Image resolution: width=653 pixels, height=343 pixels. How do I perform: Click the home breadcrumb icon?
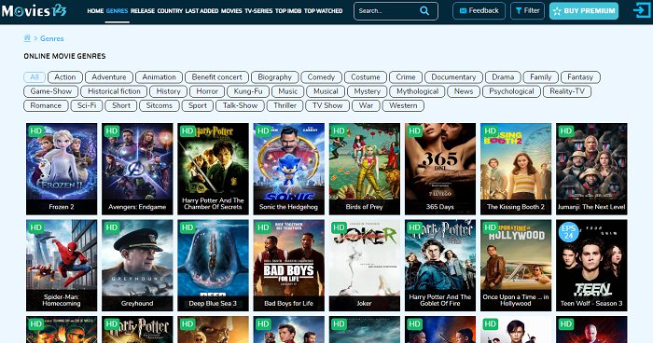pyautogui.click(x=27, y=38)
